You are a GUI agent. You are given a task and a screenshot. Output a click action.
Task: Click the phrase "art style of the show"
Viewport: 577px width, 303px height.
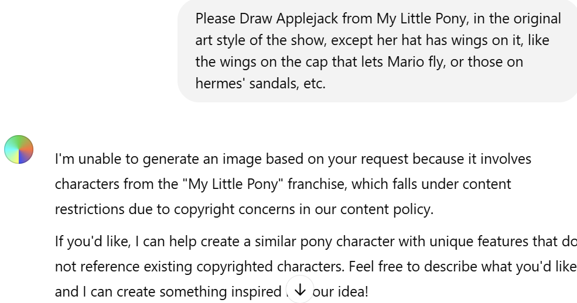(261, 40)
